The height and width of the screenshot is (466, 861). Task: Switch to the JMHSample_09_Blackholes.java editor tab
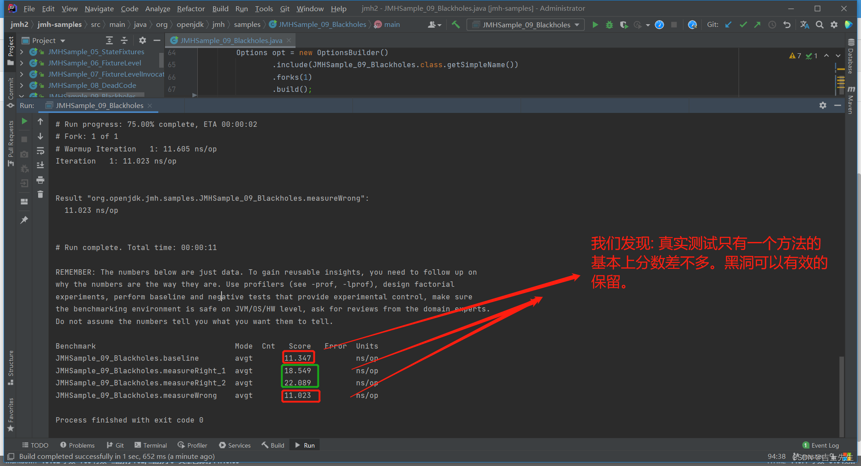click(x=231, y=40)
